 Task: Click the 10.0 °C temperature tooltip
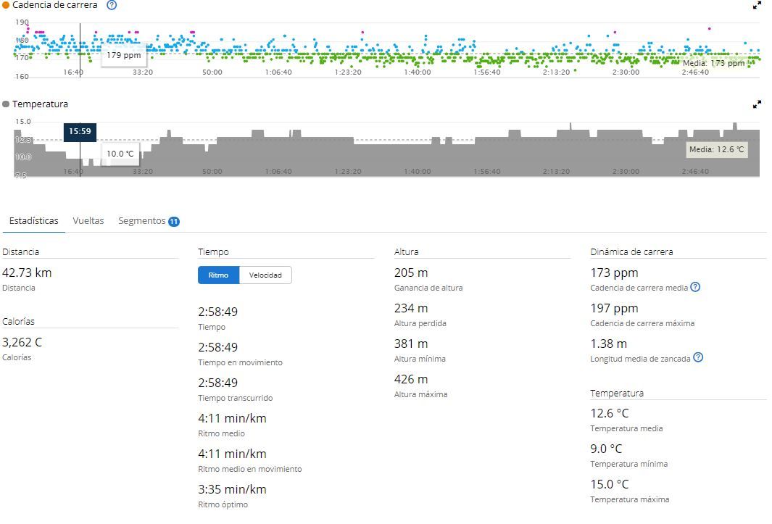(120, 154)
